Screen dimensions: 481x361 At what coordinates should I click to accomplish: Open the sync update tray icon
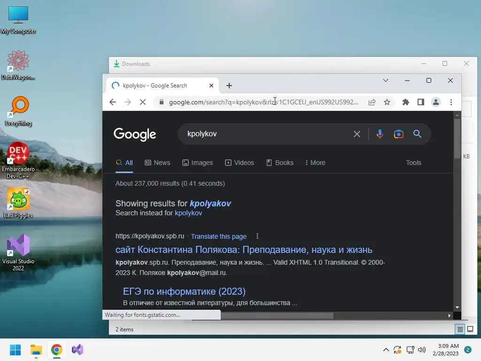(397, 350)
